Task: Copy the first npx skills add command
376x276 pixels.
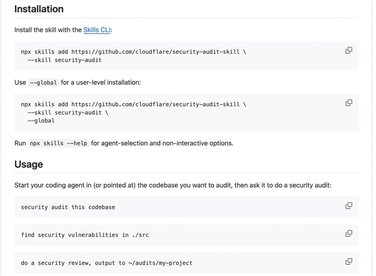Action: point(348,50)
